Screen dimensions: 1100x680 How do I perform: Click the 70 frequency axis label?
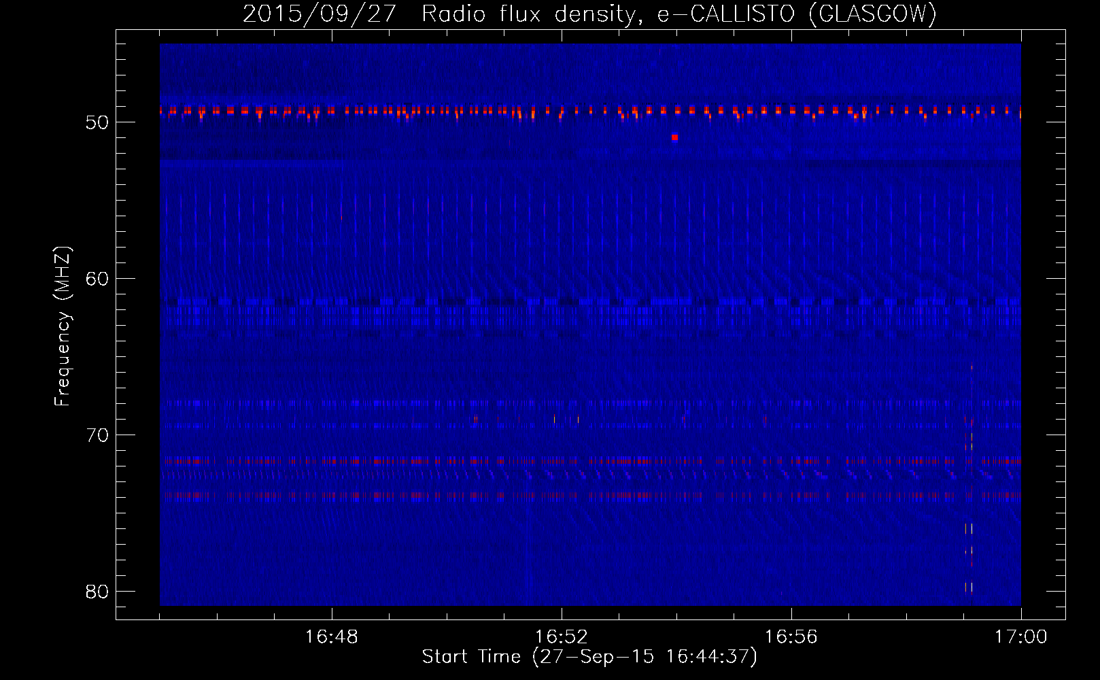(x=97, y=435)
